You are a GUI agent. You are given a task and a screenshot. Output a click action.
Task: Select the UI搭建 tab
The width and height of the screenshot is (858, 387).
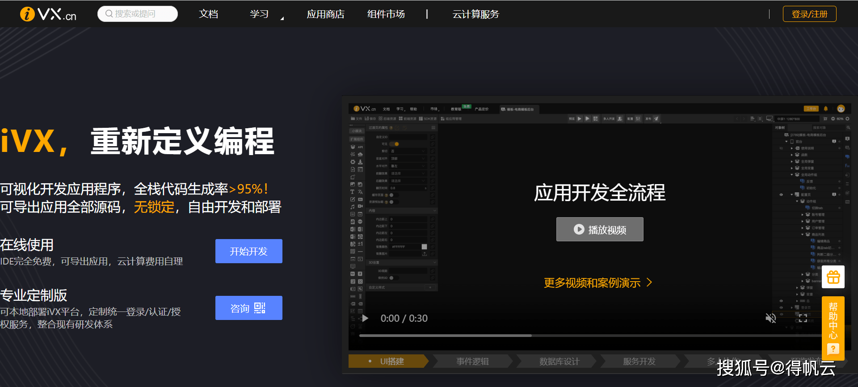click(x=388, y=361)
